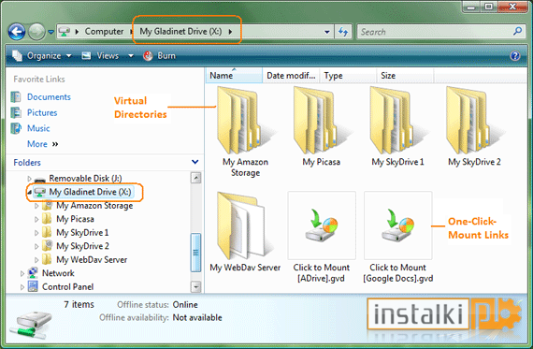Open the Organize menu
This screenshot has height=349, width=533.
pyautogui.click(x=41, y=56)
